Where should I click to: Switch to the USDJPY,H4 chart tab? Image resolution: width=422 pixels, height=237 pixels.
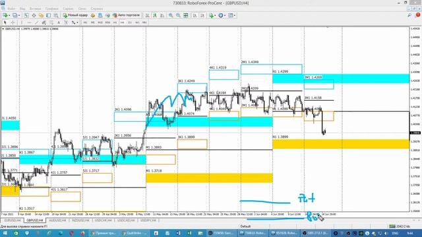point(148,221)
